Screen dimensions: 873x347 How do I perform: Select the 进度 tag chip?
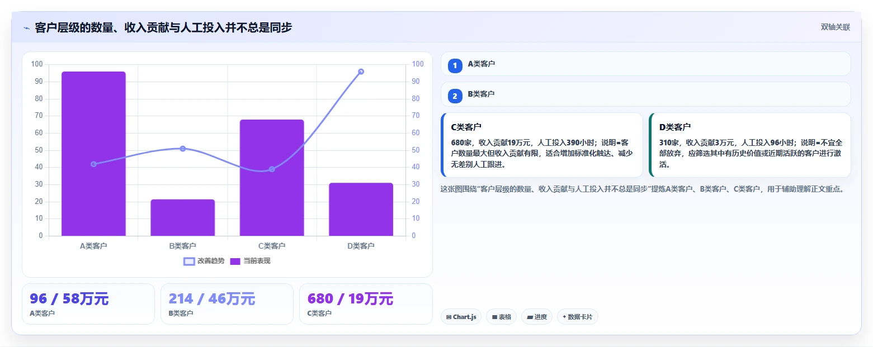point(536,317)
